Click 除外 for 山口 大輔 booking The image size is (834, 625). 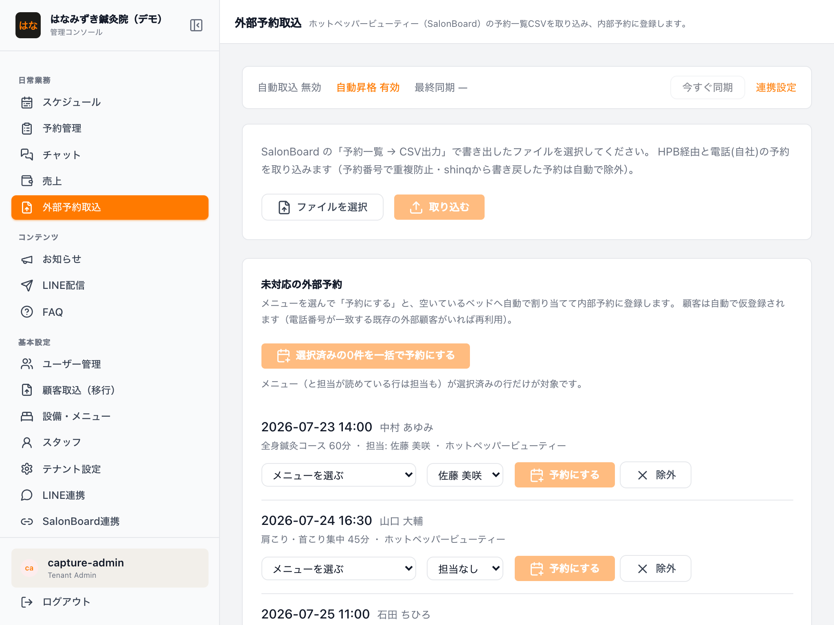pyautogui.click(x=655, y=568)
